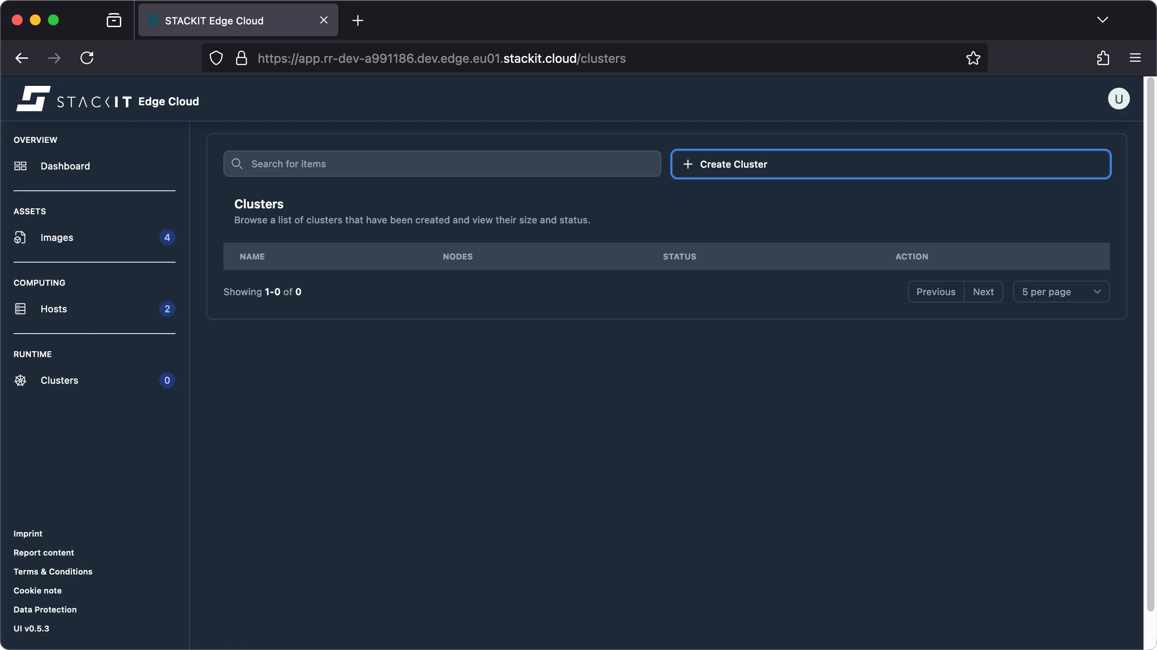
Task: Bookmark the page with the star icon
Action: pos(973,58)
